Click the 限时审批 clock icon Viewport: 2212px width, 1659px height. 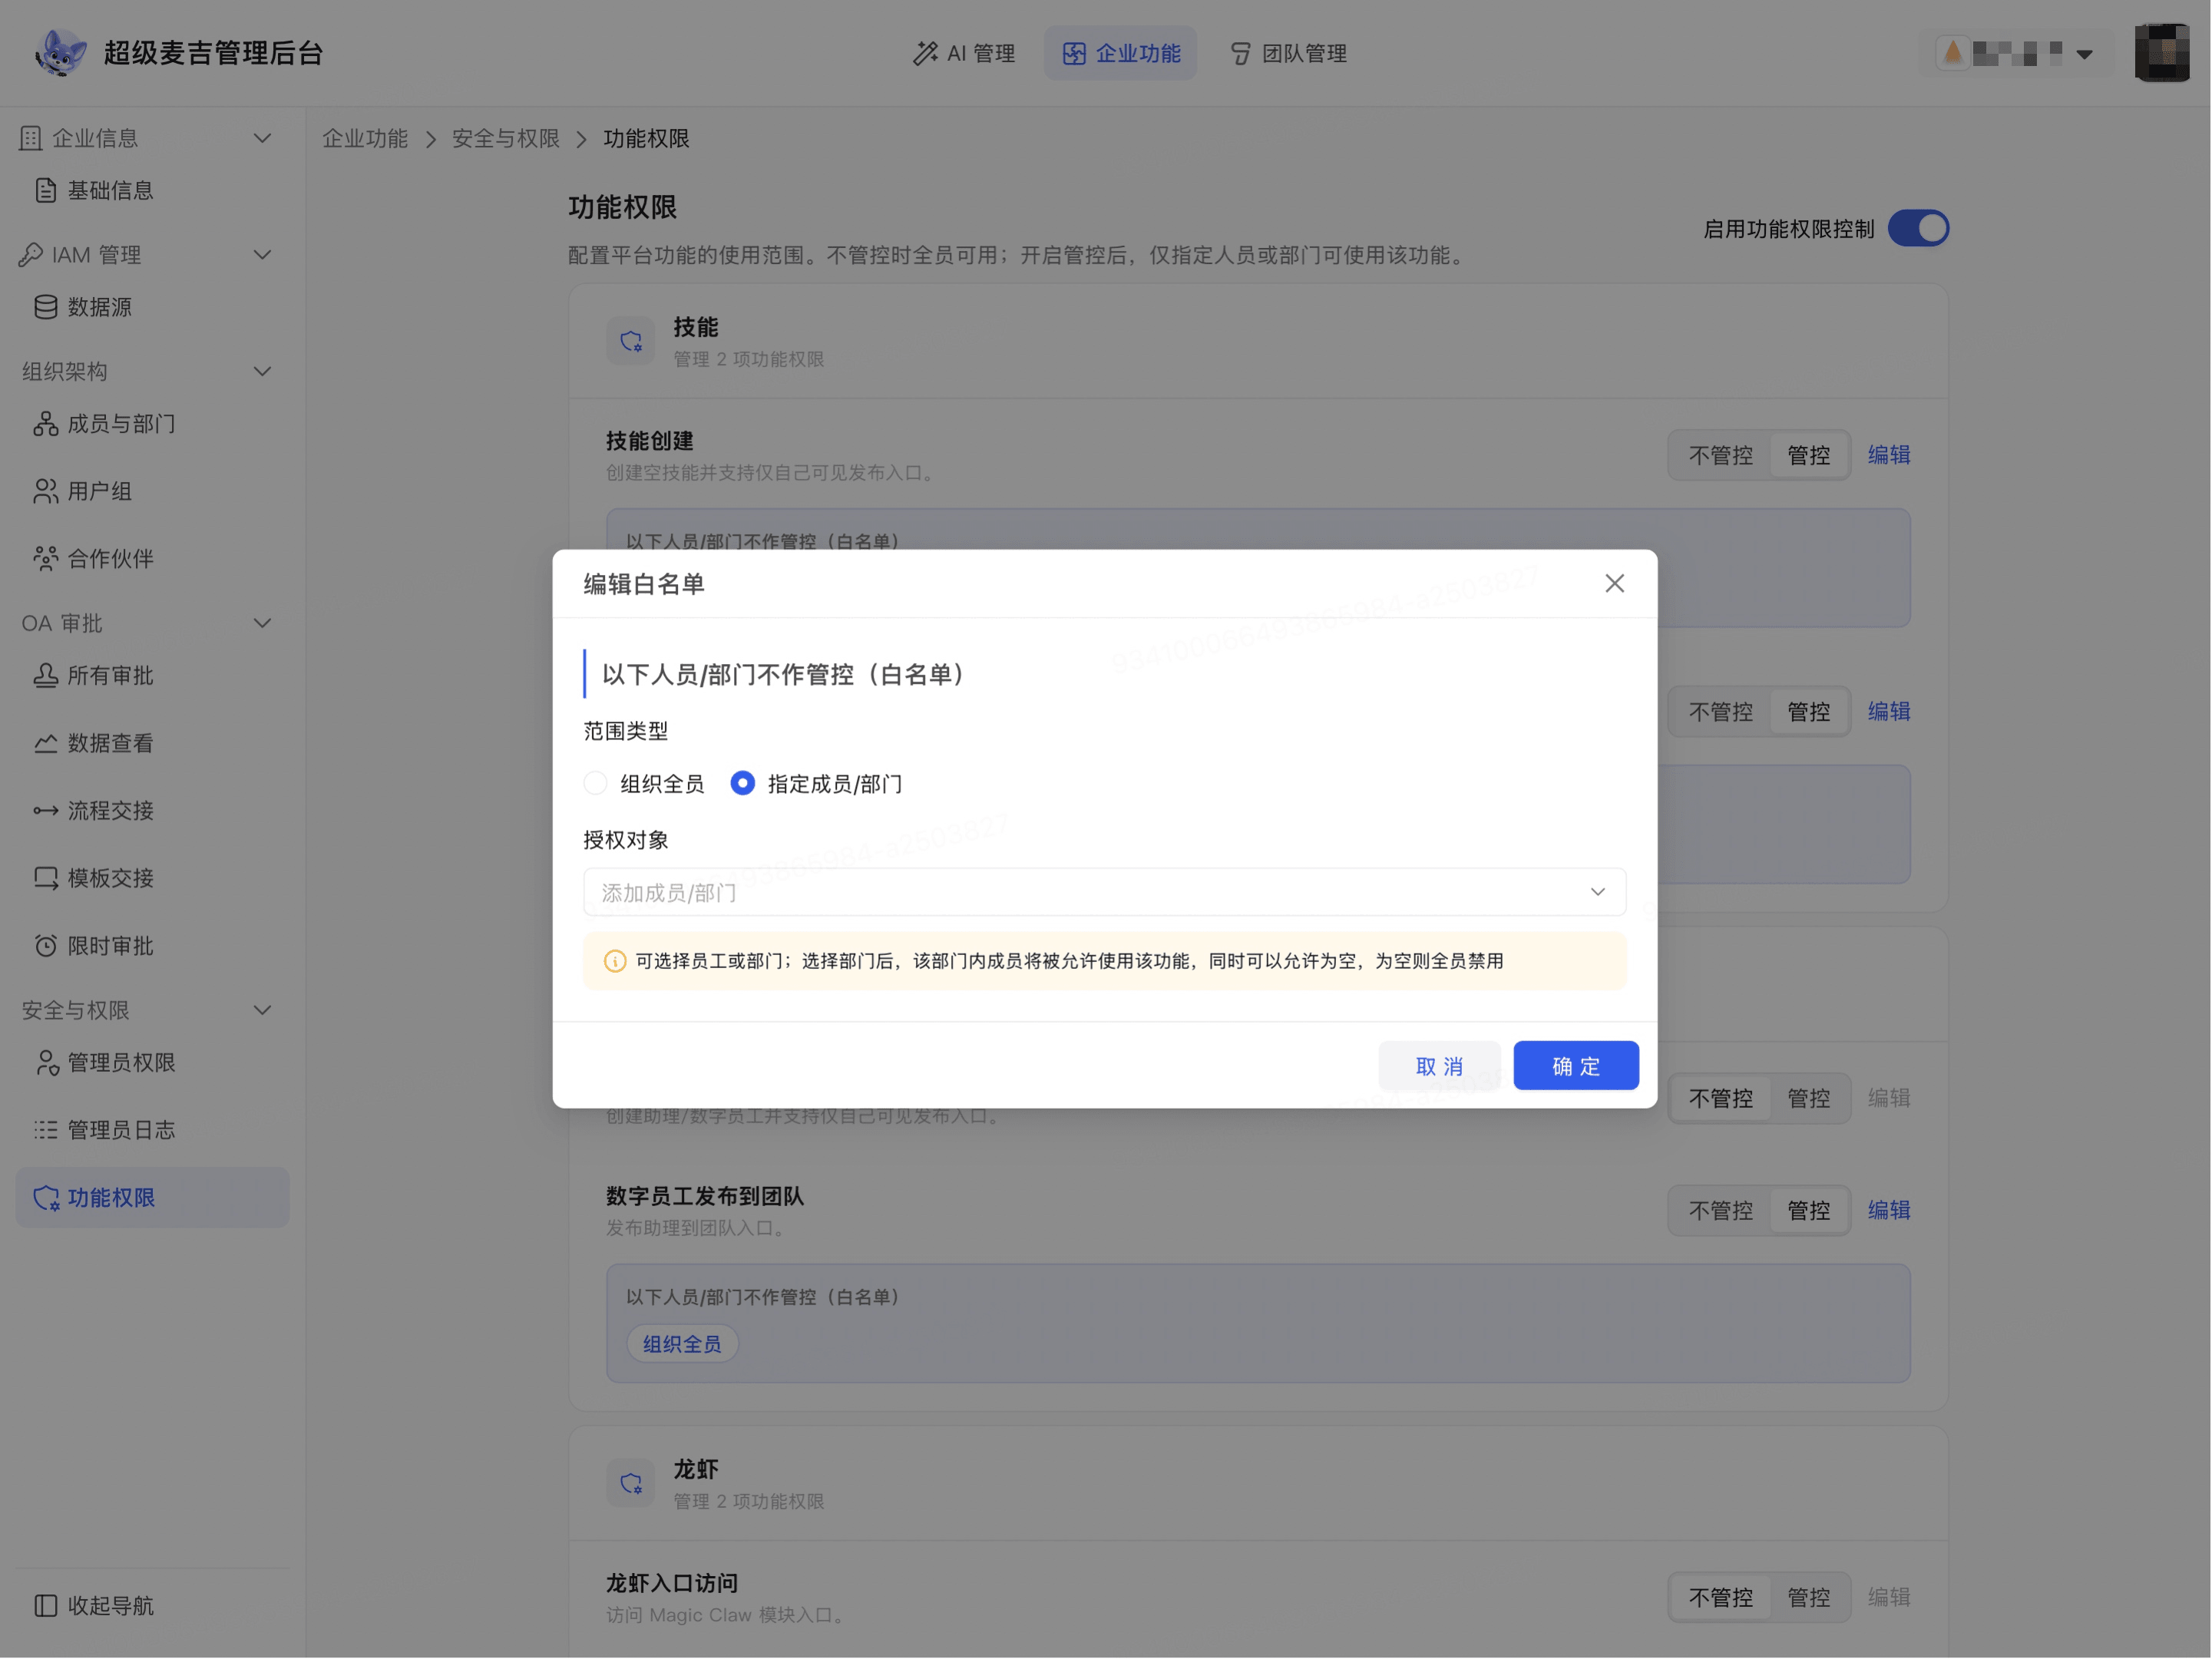45,946
